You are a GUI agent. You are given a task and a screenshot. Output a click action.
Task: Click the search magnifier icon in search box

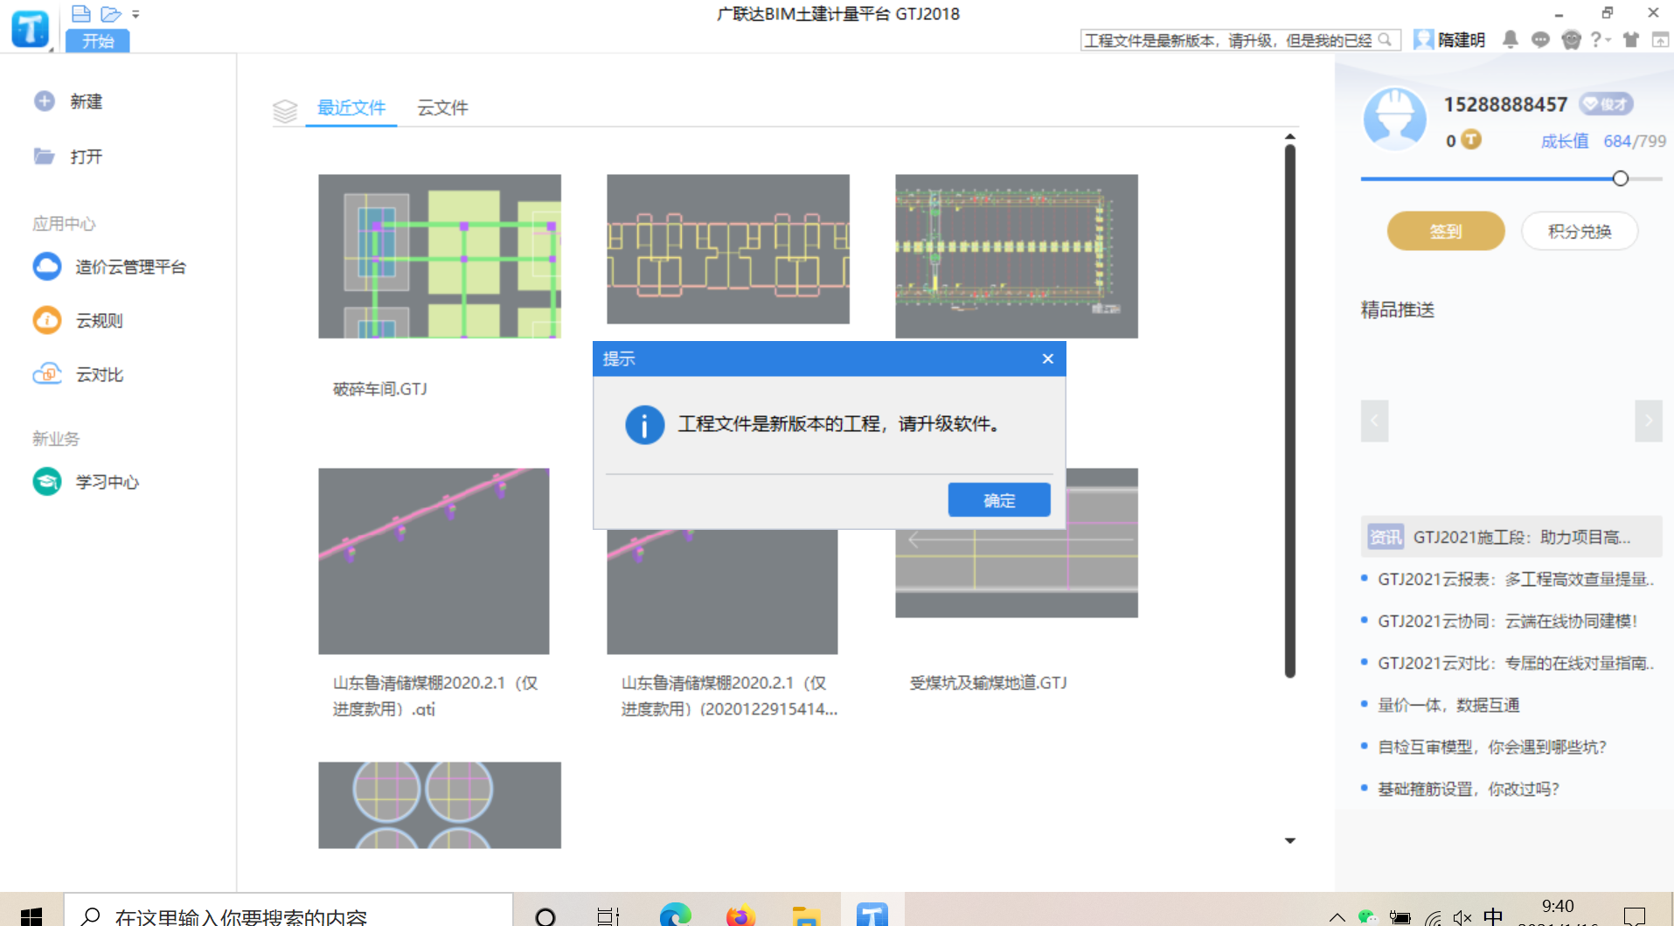click(x=1385, y=40)
